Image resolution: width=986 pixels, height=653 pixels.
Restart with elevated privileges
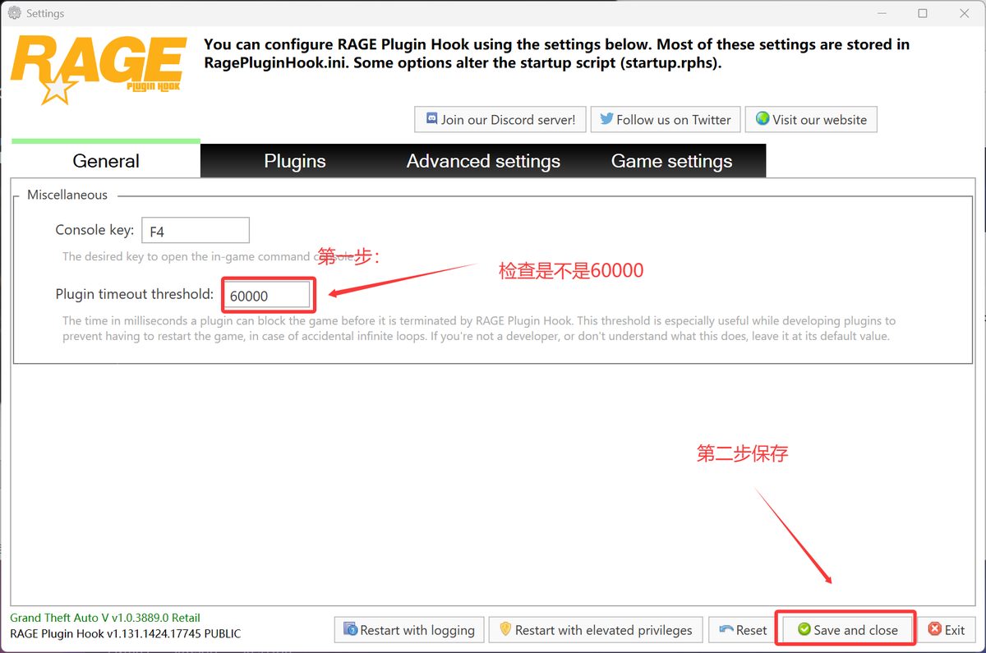596,630
